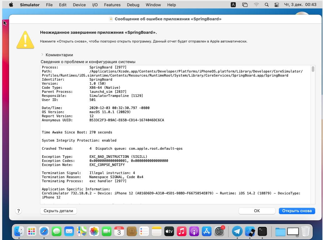This screenshot has width=323, height=240.
Task: Click the crash report scrollbar thumb
Action: tap(313, 69)
